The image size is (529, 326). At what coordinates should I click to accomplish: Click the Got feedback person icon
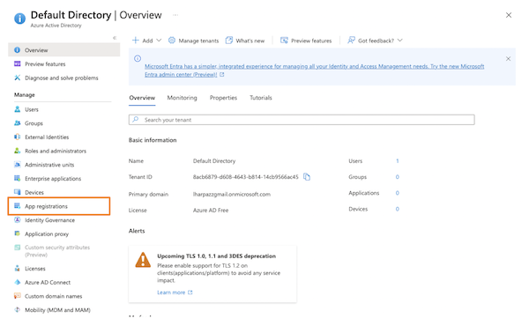pyautogui.click(x=351, y=41)
